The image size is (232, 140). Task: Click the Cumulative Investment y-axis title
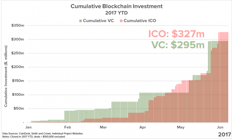click(x=6, y=76)
